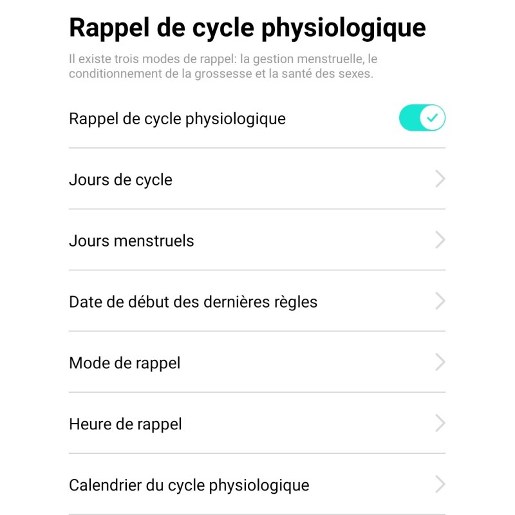Go to Calendrier du cycle physiologique
Viewport: 515px width, 515px height.
pyautogui.click(x=189, y=485)
